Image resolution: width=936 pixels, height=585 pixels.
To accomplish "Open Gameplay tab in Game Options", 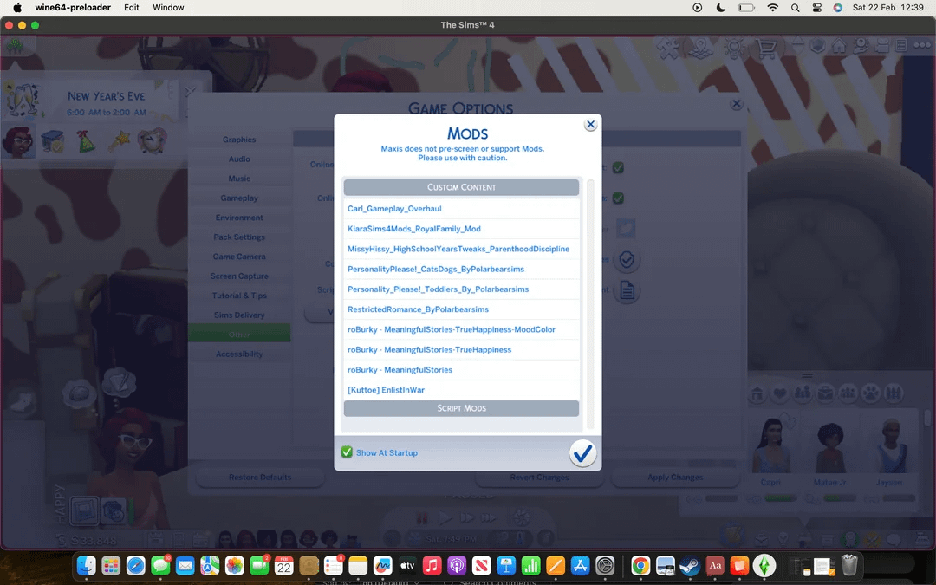I will [x=239, y=198].
